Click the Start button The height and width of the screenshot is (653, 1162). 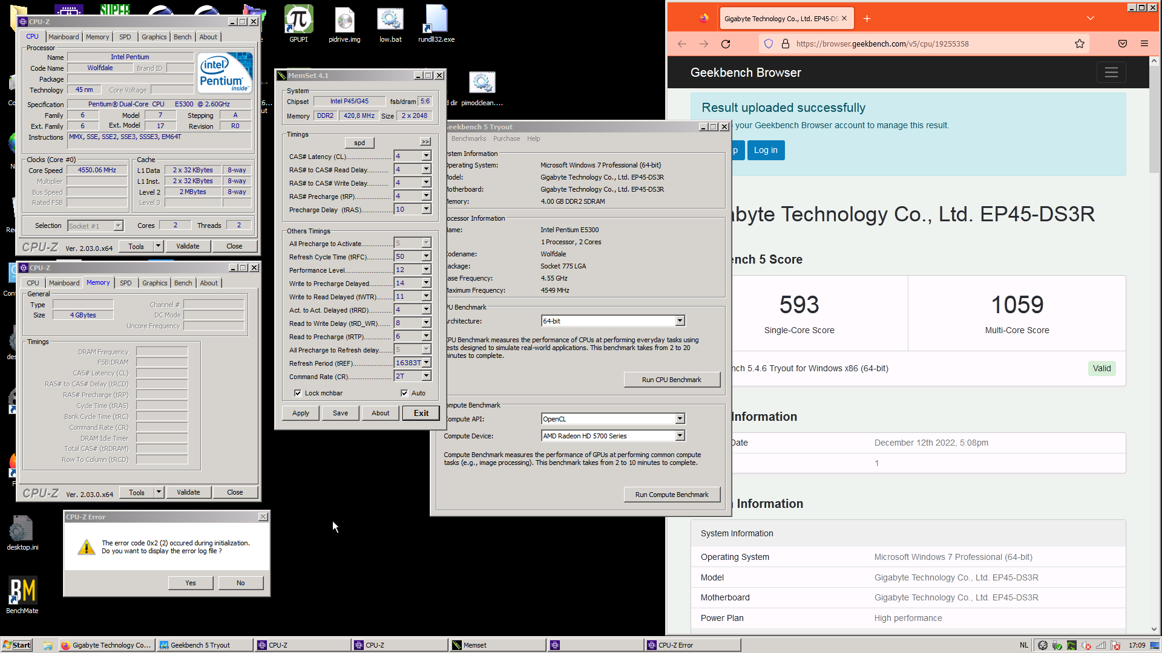point(17,645)
